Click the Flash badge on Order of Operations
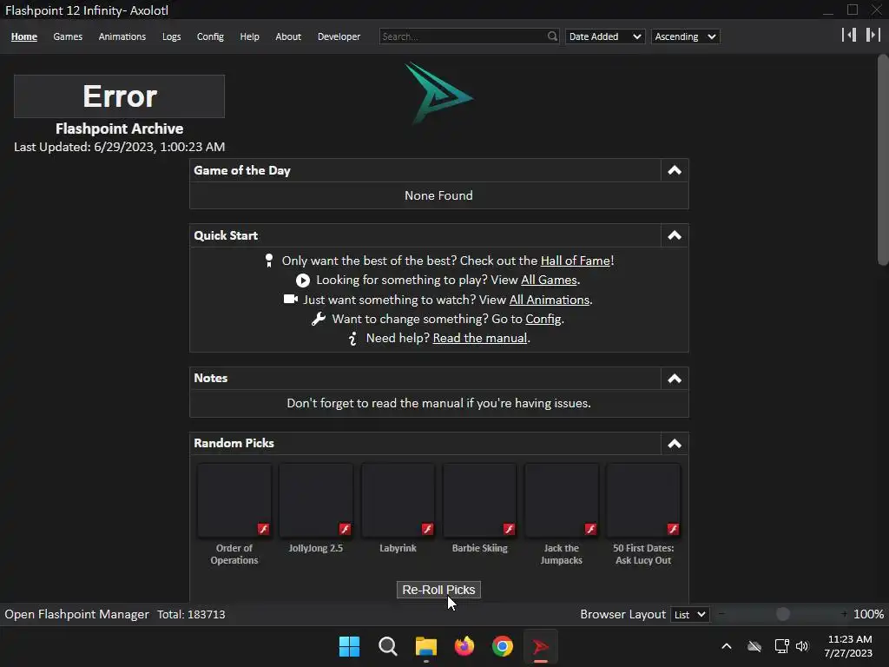This screenshot has width=889, height=667. [264, 529]
